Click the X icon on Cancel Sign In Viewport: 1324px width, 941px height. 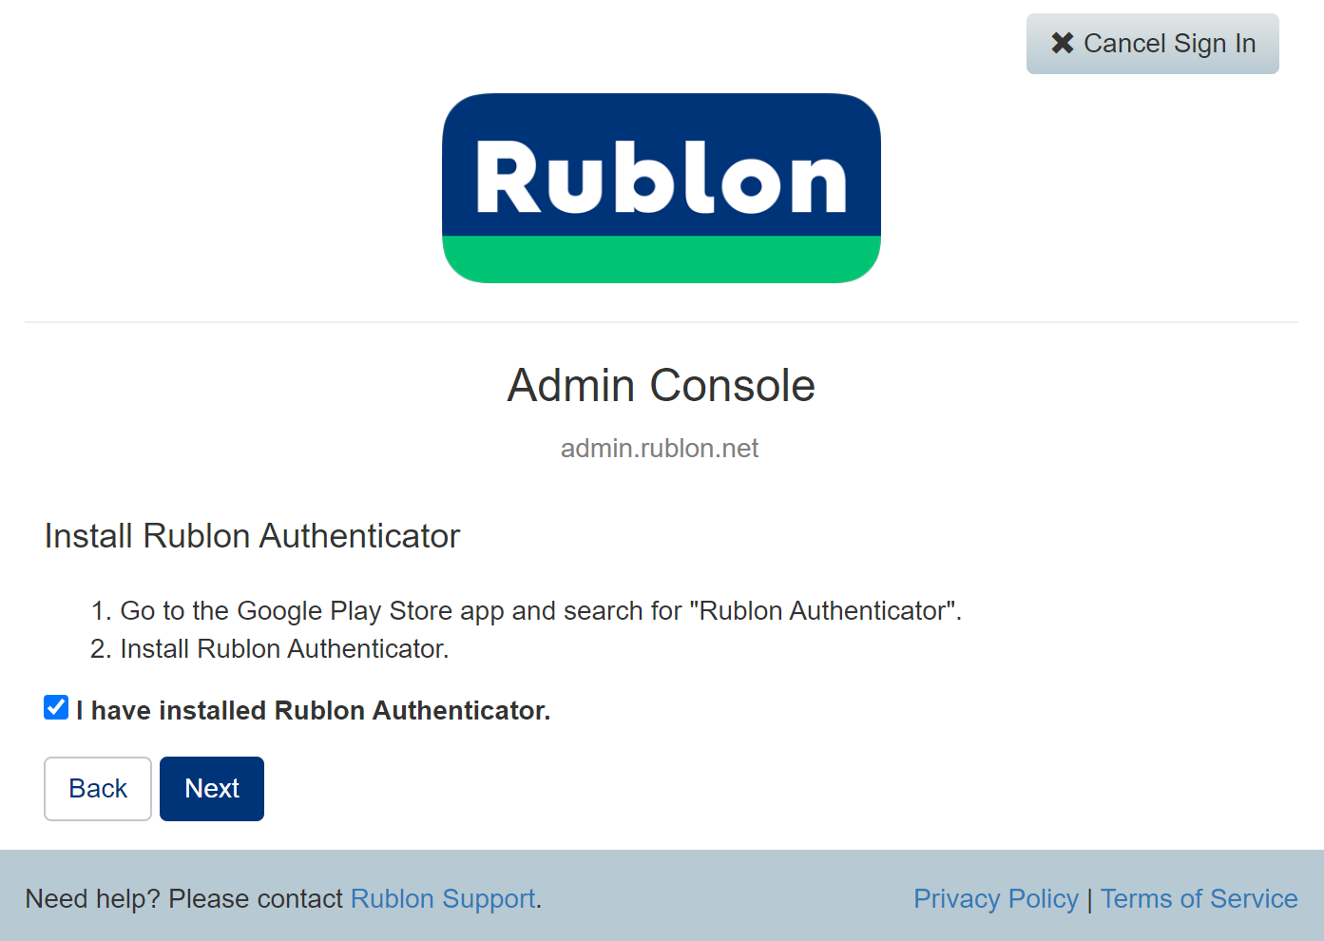click(1062, 44)
